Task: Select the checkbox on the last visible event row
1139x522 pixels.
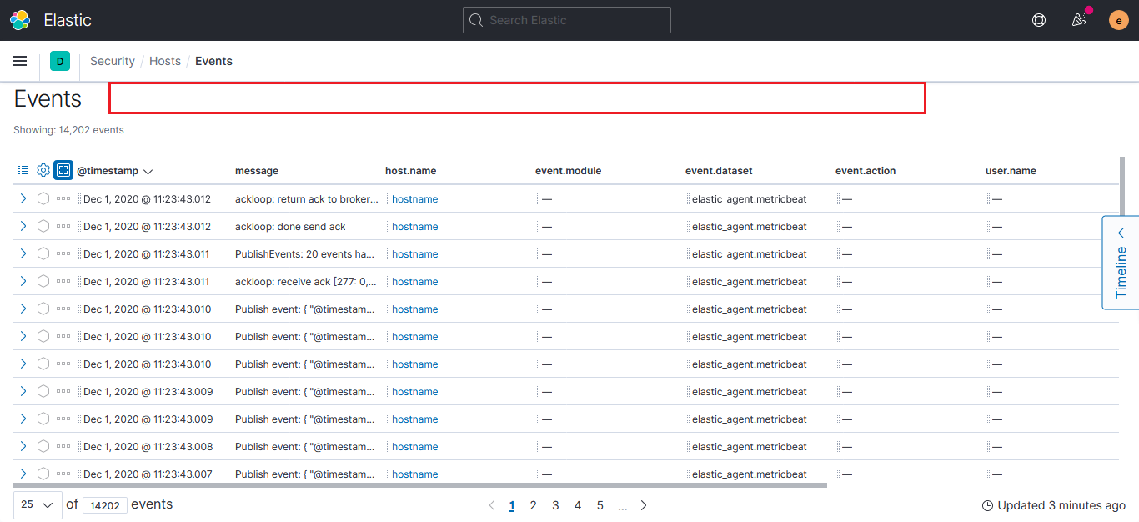Action: [43, 474]
